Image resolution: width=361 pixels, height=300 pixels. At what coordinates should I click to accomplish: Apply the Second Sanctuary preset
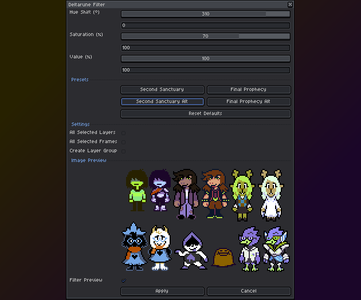[x=162, y=89]
